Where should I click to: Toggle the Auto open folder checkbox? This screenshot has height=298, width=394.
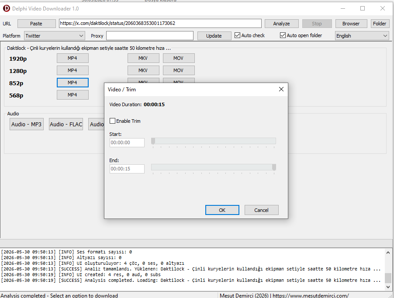(x=283, y=35)
